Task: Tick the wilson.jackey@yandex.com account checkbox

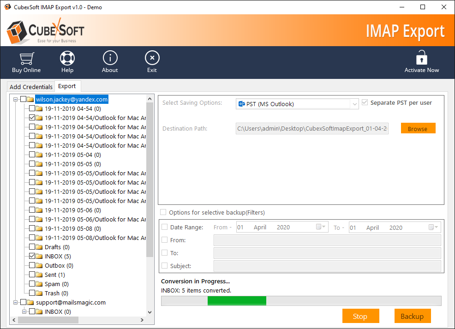Action: (23, 99)
